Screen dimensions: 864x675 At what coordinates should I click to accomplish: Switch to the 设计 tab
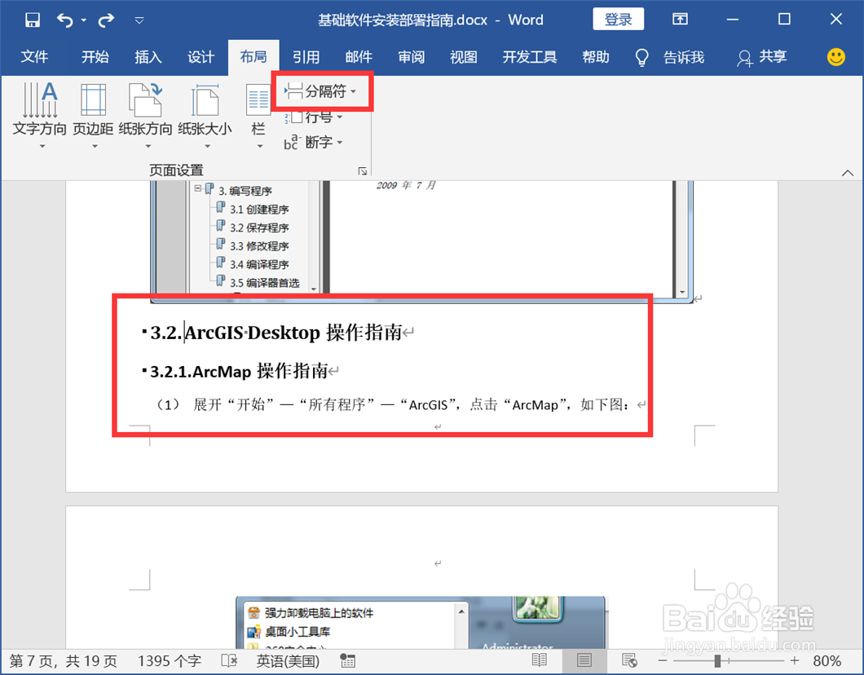201,57
